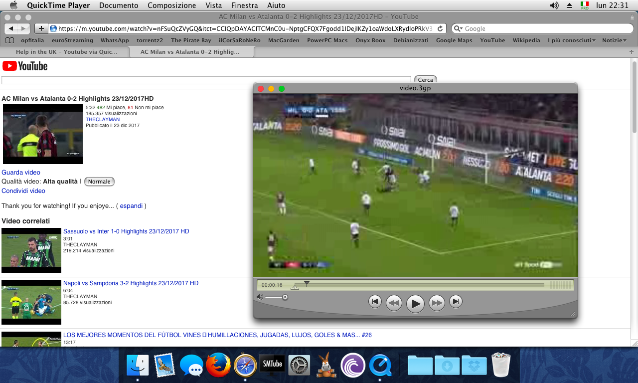Open The Pirate Bay bookmark
The width and height of the screenshot is (638, 383).
pos(191,40)
